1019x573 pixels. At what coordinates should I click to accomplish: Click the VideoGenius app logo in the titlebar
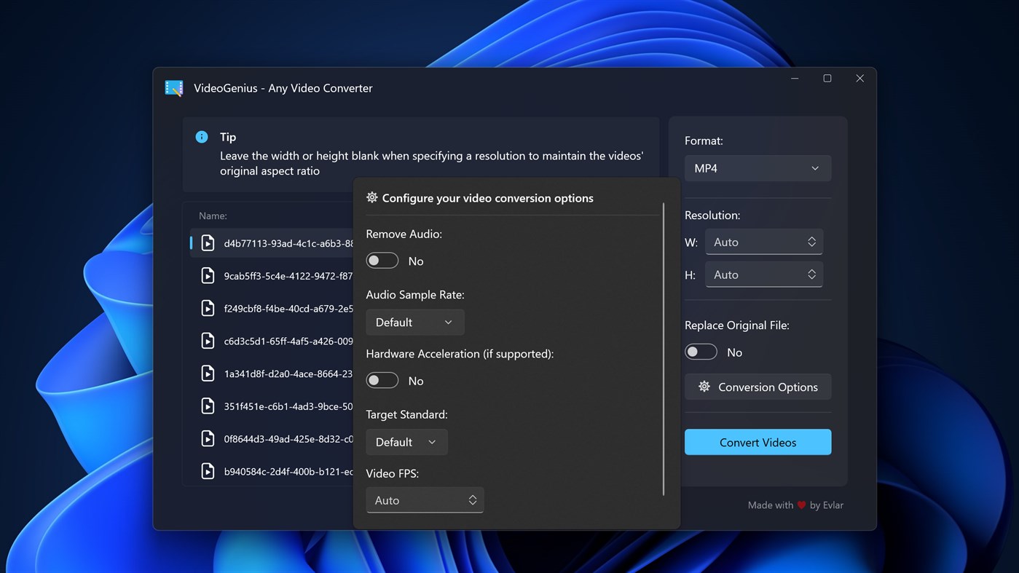point(173,87)
